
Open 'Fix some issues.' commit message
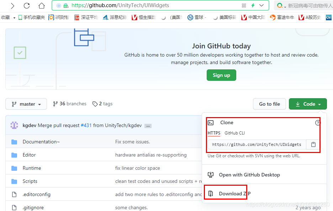[x=132, y=142]
